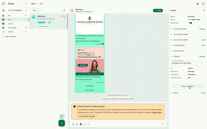Click the +7 more labels chip
The height and width of the screenshot is (129, 207).
52,26
